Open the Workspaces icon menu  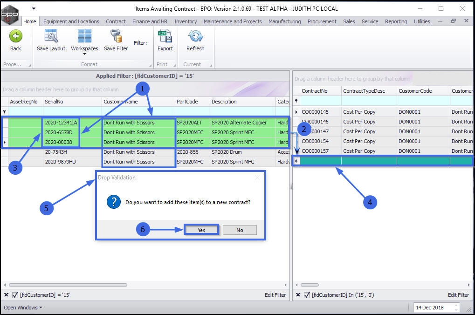(x=84, y=36)
